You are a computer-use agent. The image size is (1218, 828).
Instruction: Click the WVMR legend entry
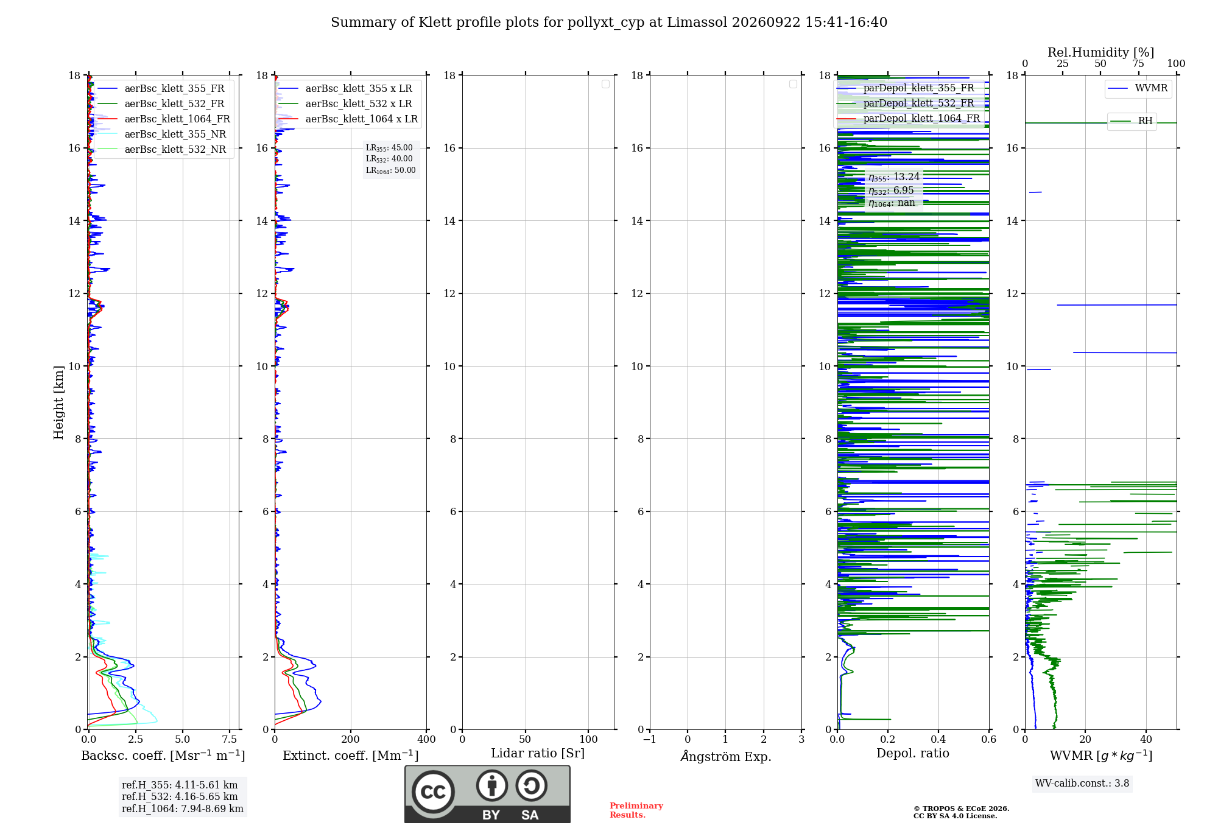[1138, 88]
